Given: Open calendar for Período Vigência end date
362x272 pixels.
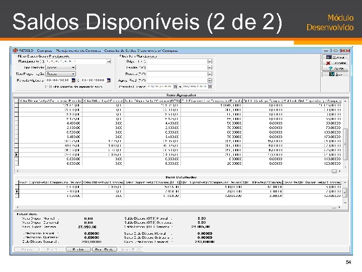Looking at the screenshot, I should [x=109, y=80].
